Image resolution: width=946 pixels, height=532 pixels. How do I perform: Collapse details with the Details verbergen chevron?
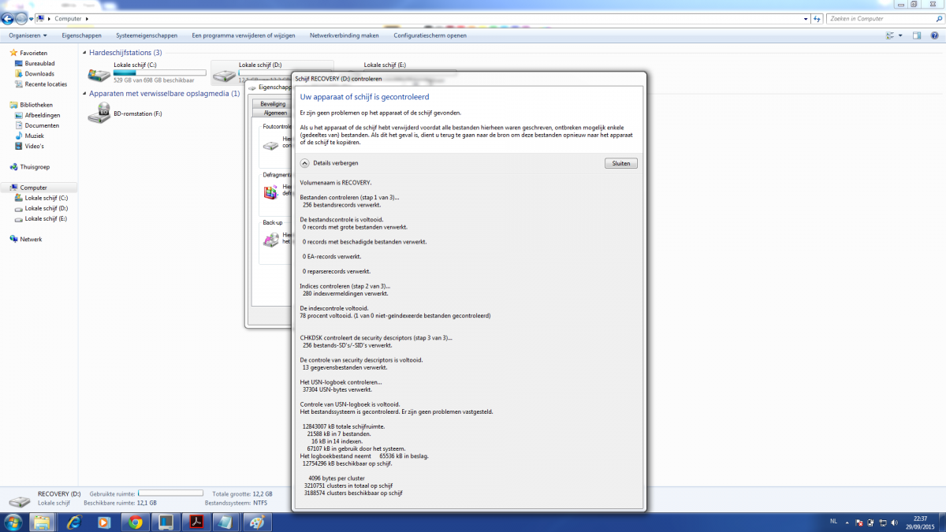[305, 163]
